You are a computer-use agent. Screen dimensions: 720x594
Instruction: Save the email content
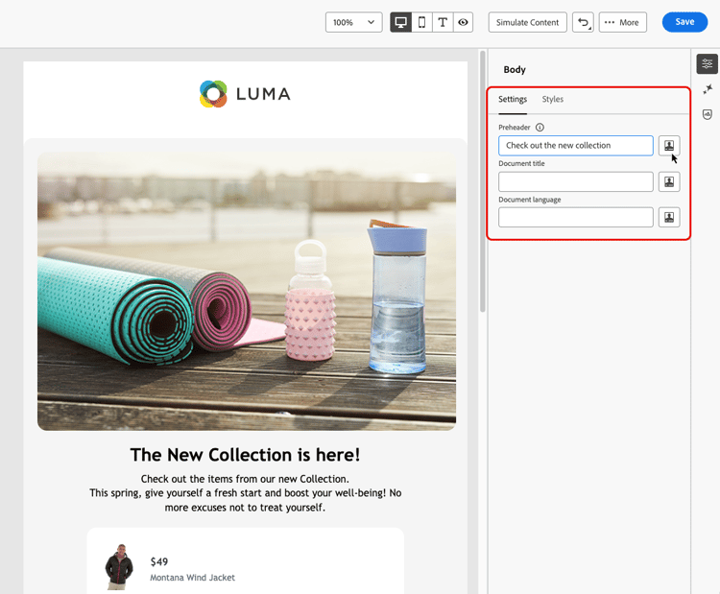tap(684, 22)
